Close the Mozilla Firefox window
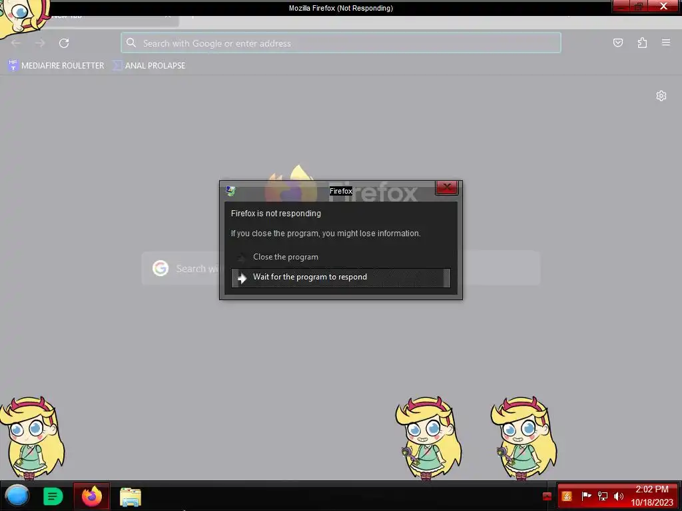The height and width of the screenshot is (511, 682). point(664,6)
